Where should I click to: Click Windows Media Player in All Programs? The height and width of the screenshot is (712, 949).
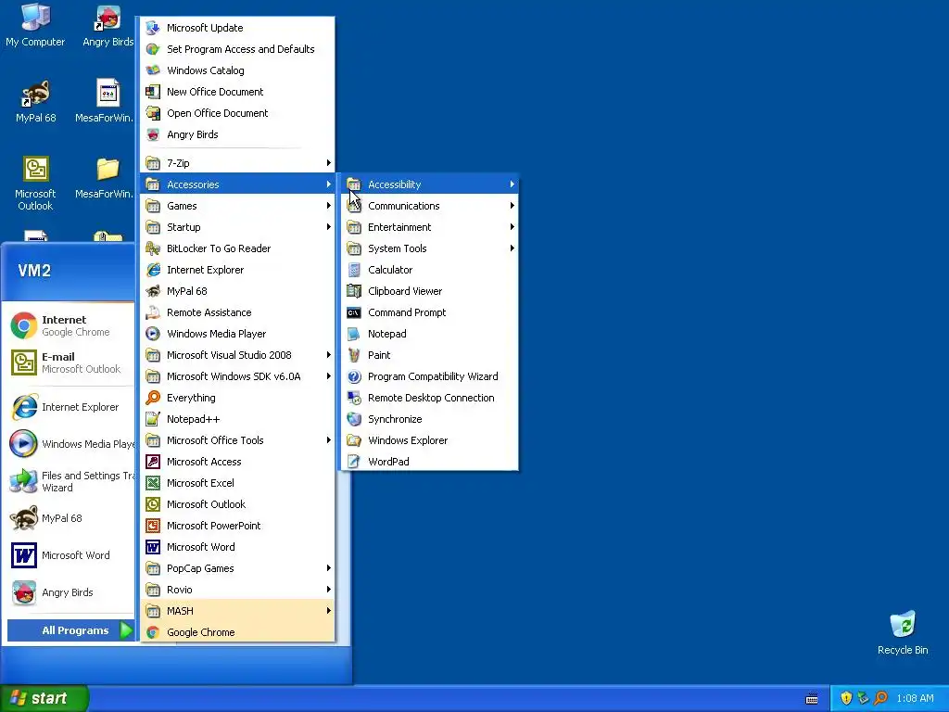pos(237,334)
